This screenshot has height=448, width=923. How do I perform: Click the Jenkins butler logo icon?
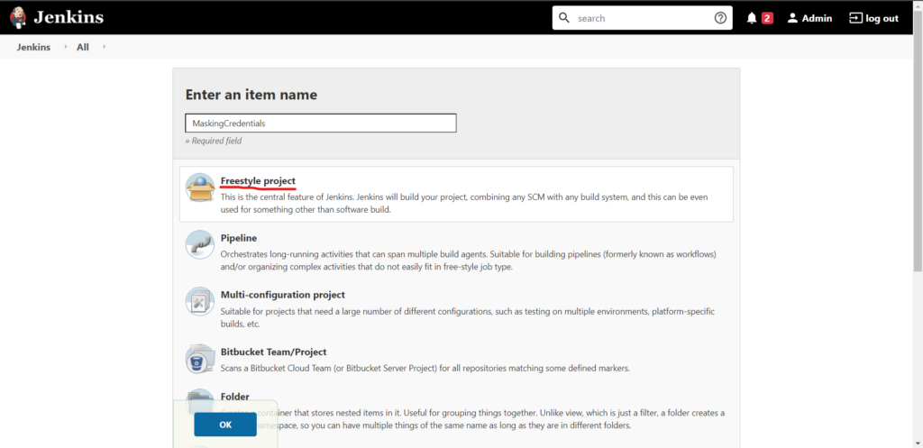point(18,18)
